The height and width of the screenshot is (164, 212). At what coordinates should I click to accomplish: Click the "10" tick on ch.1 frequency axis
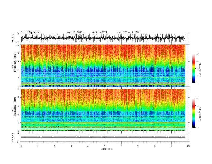(18, 45)
